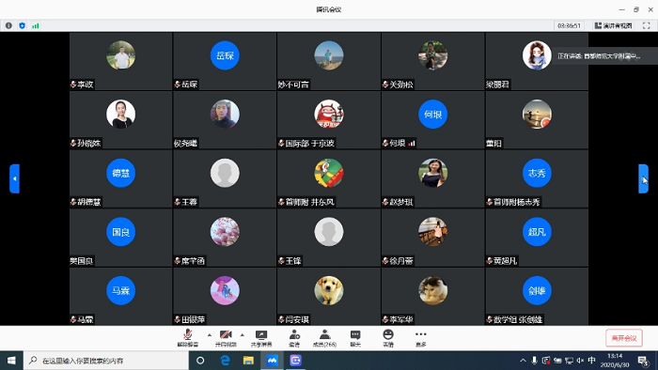Open File Explorer from the taskbar
This screenshot has width=658, height=370.
click(248, 361)
